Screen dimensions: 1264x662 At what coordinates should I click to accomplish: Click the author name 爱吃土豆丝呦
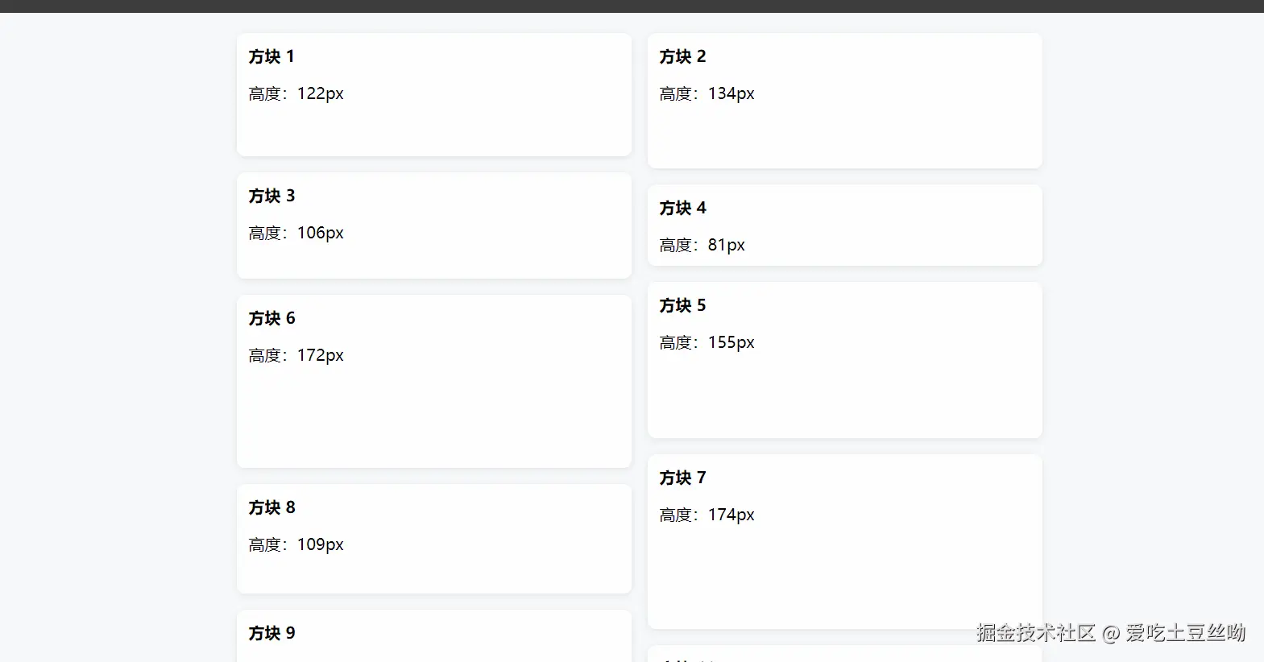point(1186,633)
